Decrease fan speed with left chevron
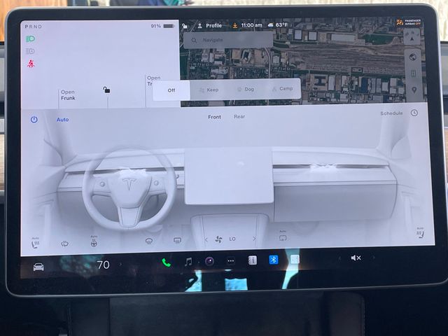The height and width of the screenshot is (336, 448). (206, 239)
